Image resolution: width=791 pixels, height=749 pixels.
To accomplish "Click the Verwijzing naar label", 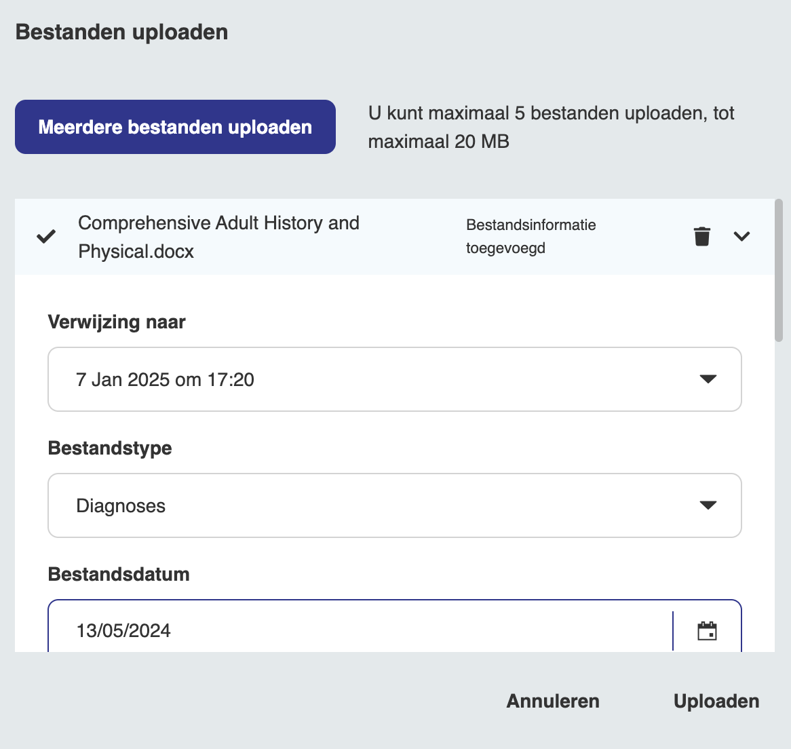I will coord(117,322).
